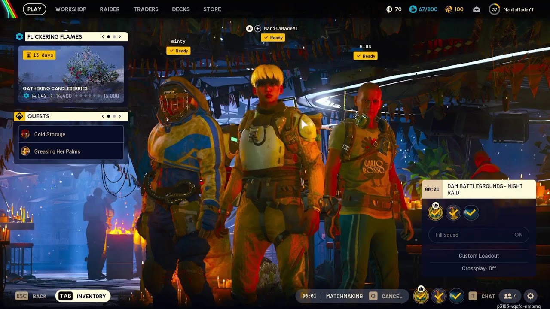Click the gold 100 coins icon

(x=448, y=9)
